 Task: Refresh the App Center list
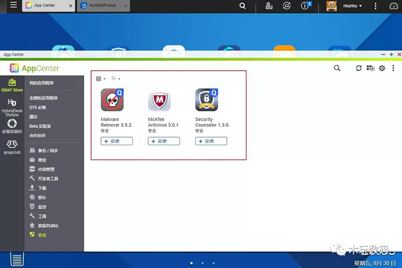(359, 68)
